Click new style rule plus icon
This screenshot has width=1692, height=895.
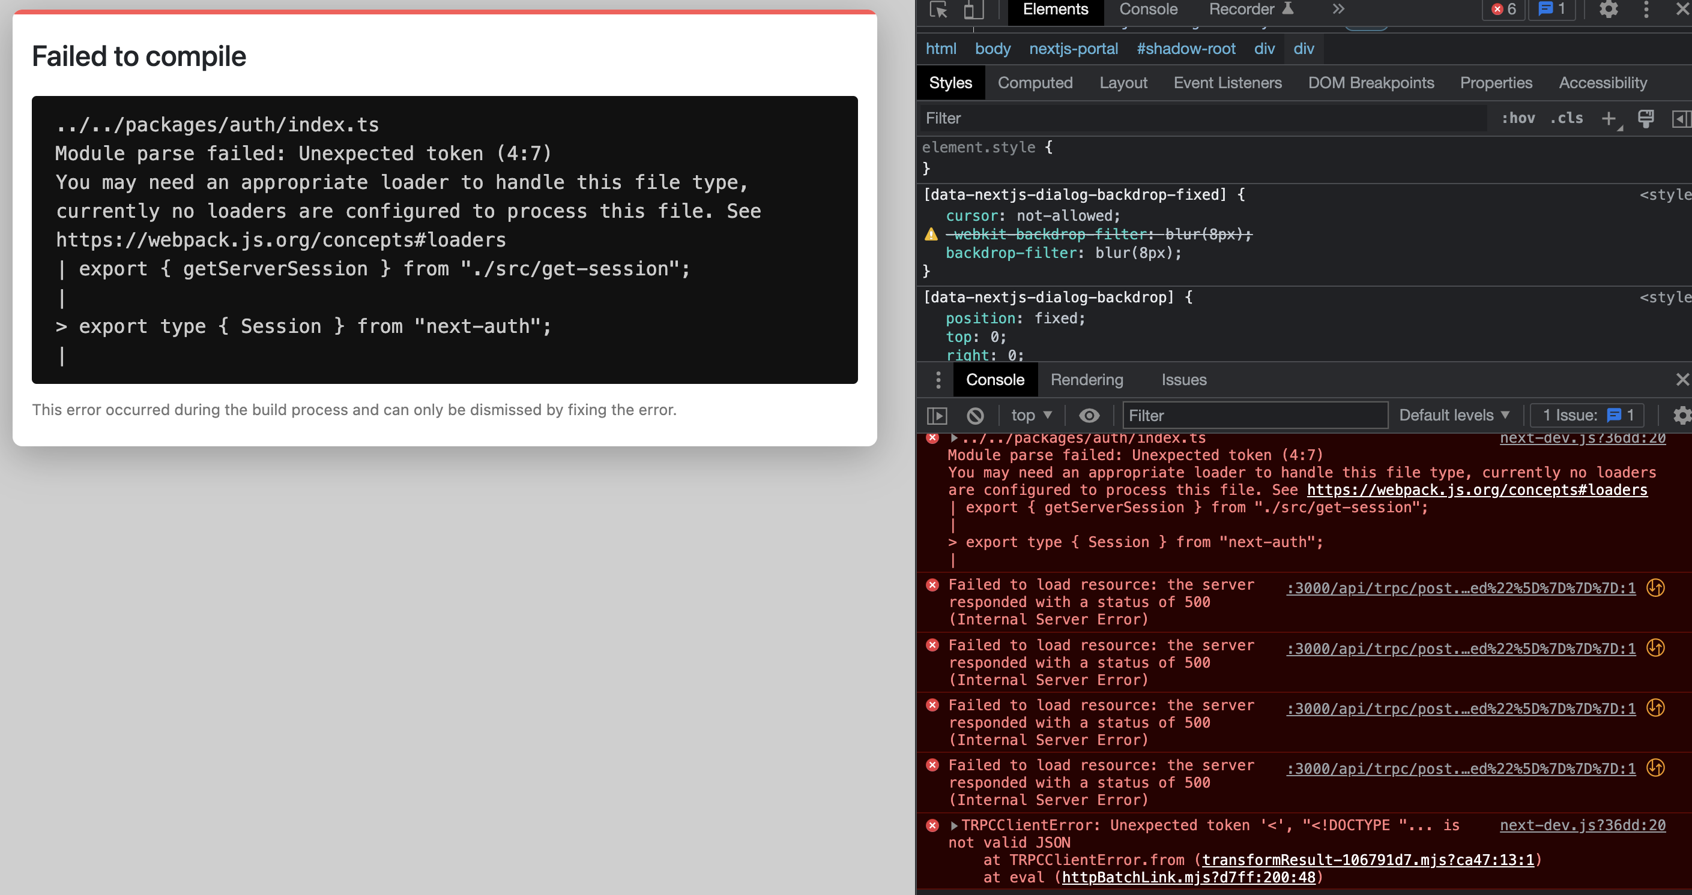tap(1609, 119)
